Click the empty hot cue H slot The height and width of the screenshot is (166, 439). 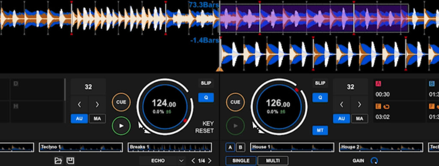[37, 112]
